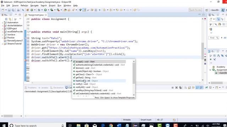Image resolution: width=227 pixels, height=127 pixels.
Task: Click the Debug bug icon in toolbar
Action: point(39,10)
